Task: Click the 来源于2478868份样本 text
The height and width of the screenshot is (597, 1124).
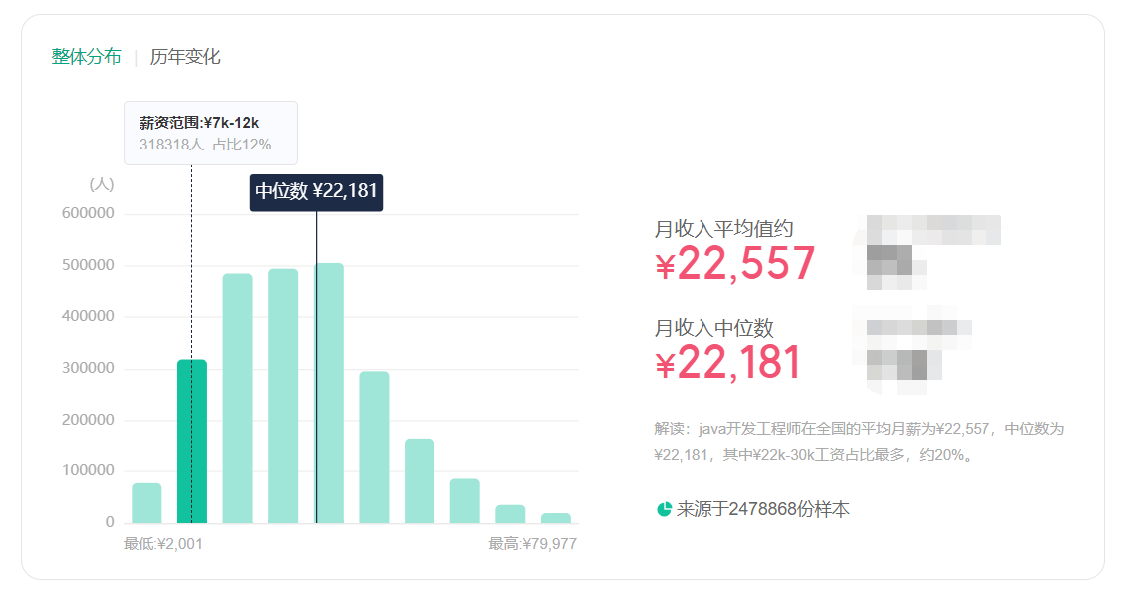Action: coord(763,510)
